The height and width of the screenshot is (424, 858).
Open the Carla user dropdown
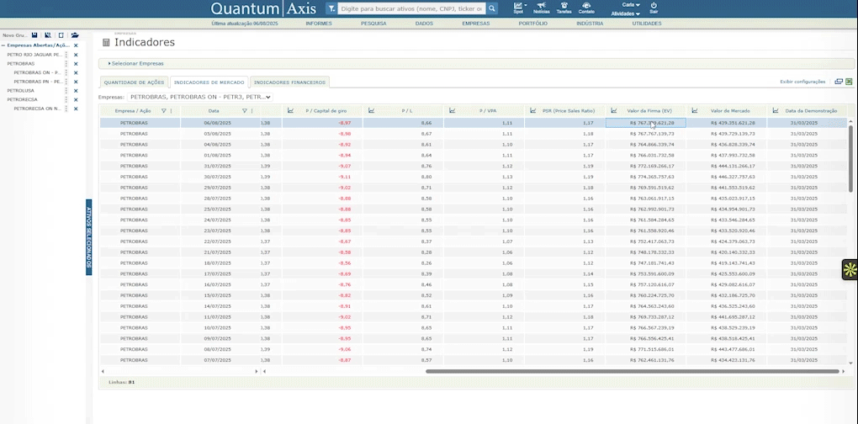click(631, 5)
